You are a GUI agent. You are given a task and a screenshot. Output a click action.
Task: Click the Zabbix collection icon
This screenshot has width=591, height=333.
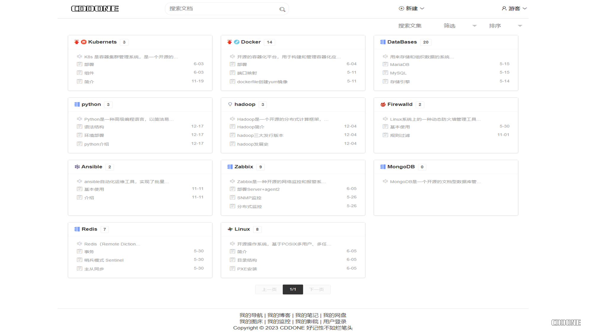230,167
